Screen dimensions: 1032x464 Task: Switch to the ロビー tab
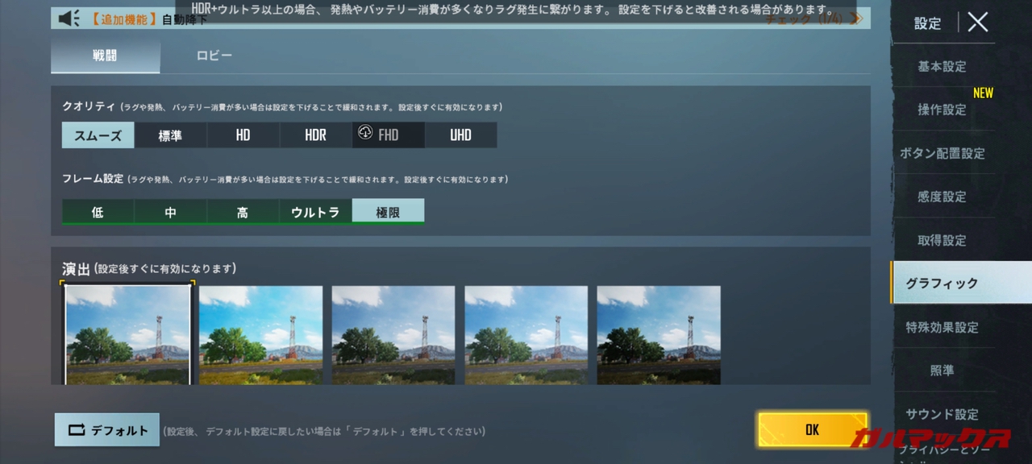[x=214, y=56]
